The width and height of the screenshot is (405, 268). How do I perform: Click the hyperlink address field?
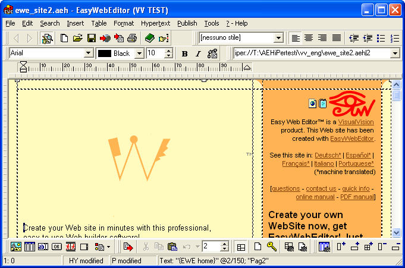[x=312, y=53]
